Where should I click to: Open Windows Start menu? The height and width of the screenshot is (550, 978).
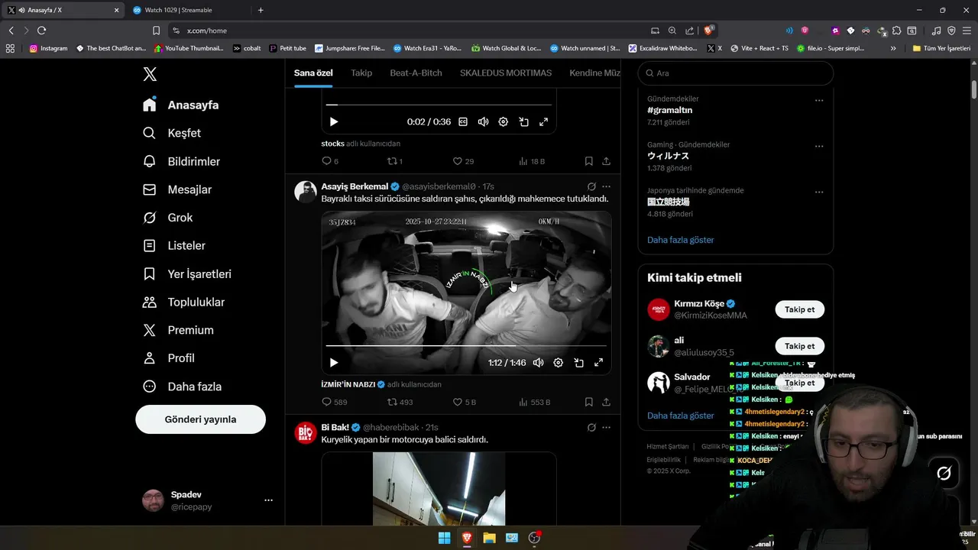coord(444,538)
